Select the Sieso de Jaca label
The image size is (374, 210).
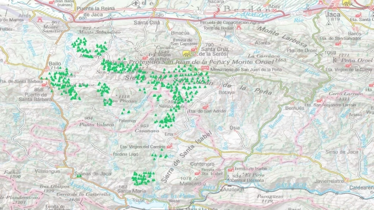[x=342, y=152]
